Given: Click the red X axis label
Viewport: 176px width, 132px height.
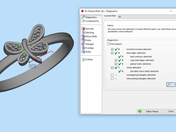Looking at the screenshot, I should pos(52,52).
